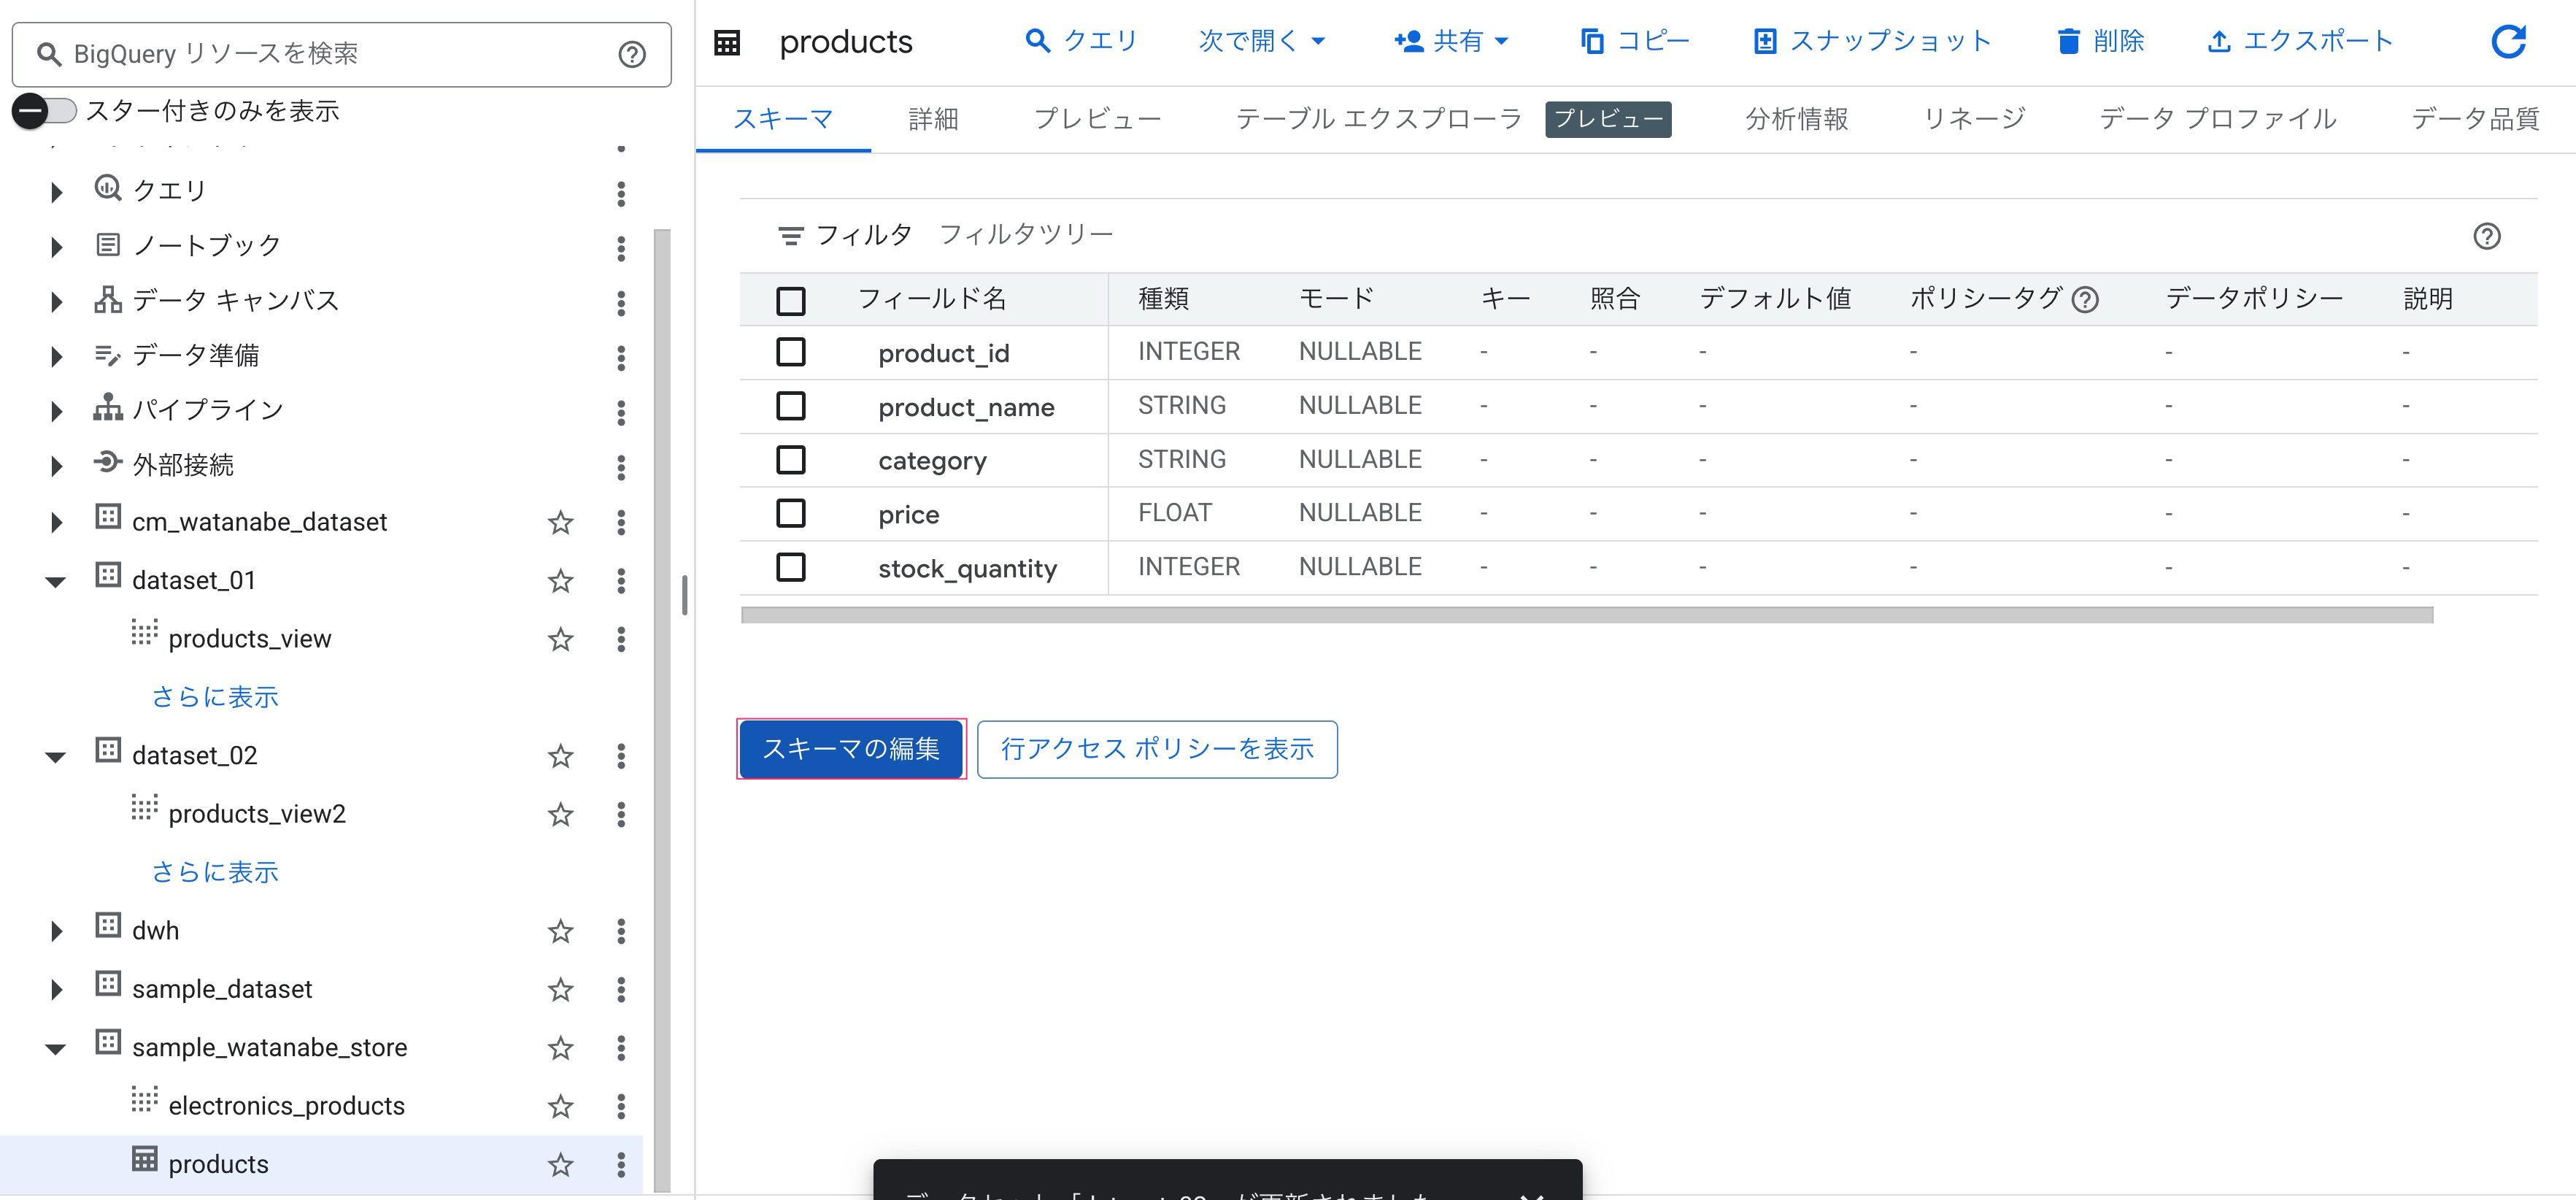Click the explorer panel vertical scrollbar
The height and width of the screenshot is (1200, 2576).
click(x=662, y=710)
